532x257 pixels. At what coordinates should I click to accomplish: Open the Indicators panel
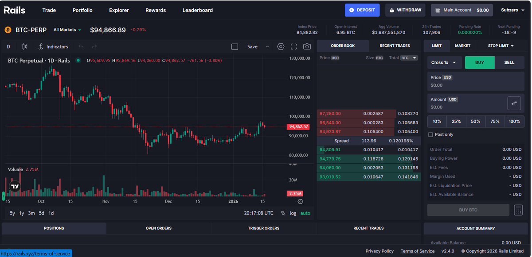(53, 46)
